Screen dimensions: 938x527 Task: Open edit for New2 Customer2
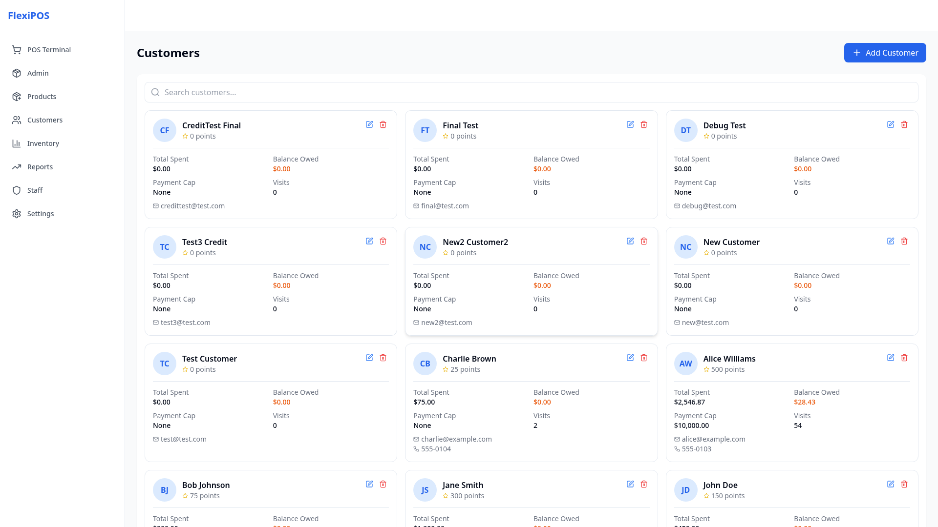pos(630,241)
